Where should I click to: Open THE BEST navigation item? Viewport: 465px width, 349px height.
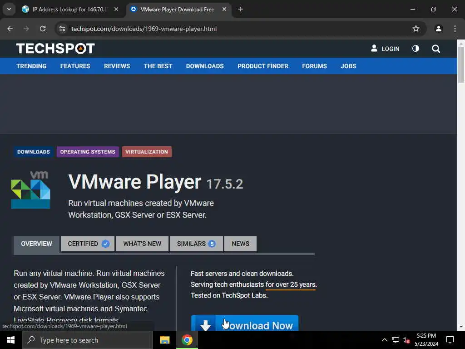tap(158, 66)
